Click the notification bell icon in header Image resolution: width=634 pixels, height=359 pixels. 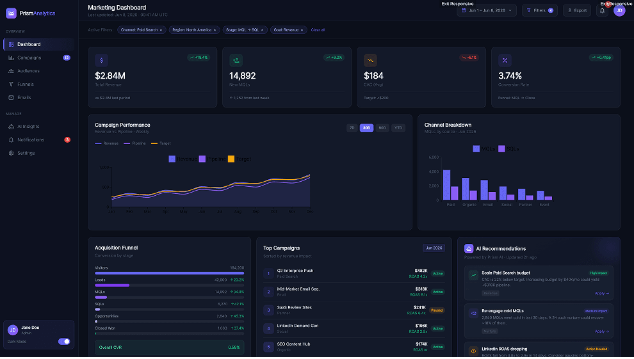click(602, 10)
